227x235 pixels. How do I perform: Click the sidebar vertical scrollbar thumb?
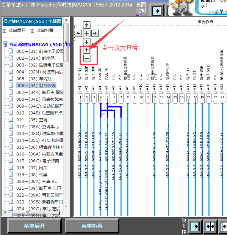tap(66, 43)
